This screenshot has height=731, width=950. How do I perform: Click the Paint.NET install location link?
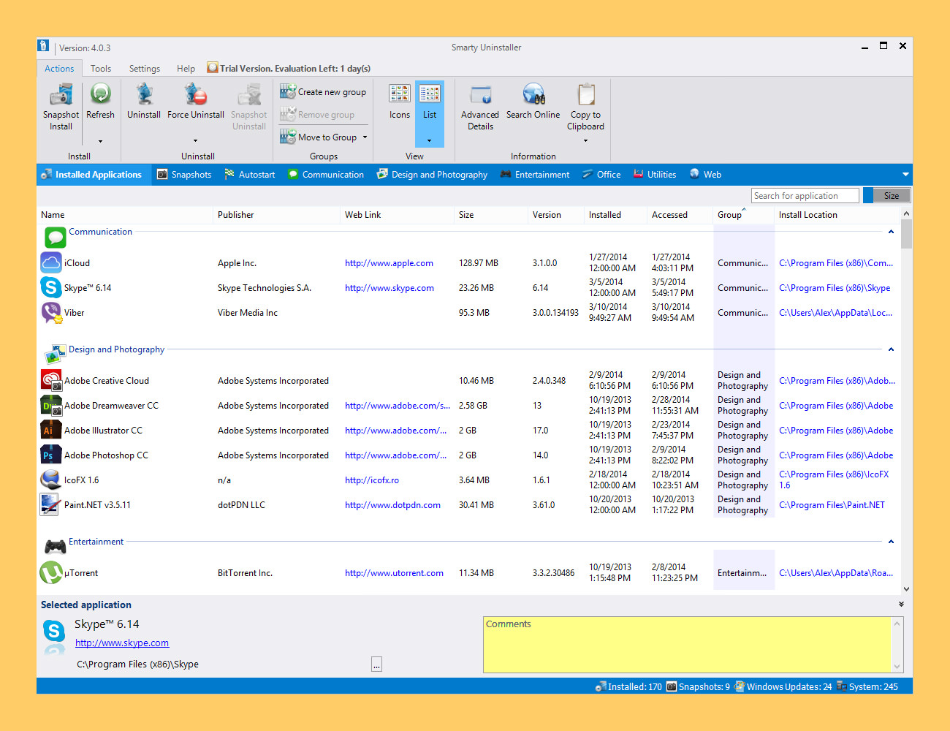pyautogui.click(x=832, y=504)
